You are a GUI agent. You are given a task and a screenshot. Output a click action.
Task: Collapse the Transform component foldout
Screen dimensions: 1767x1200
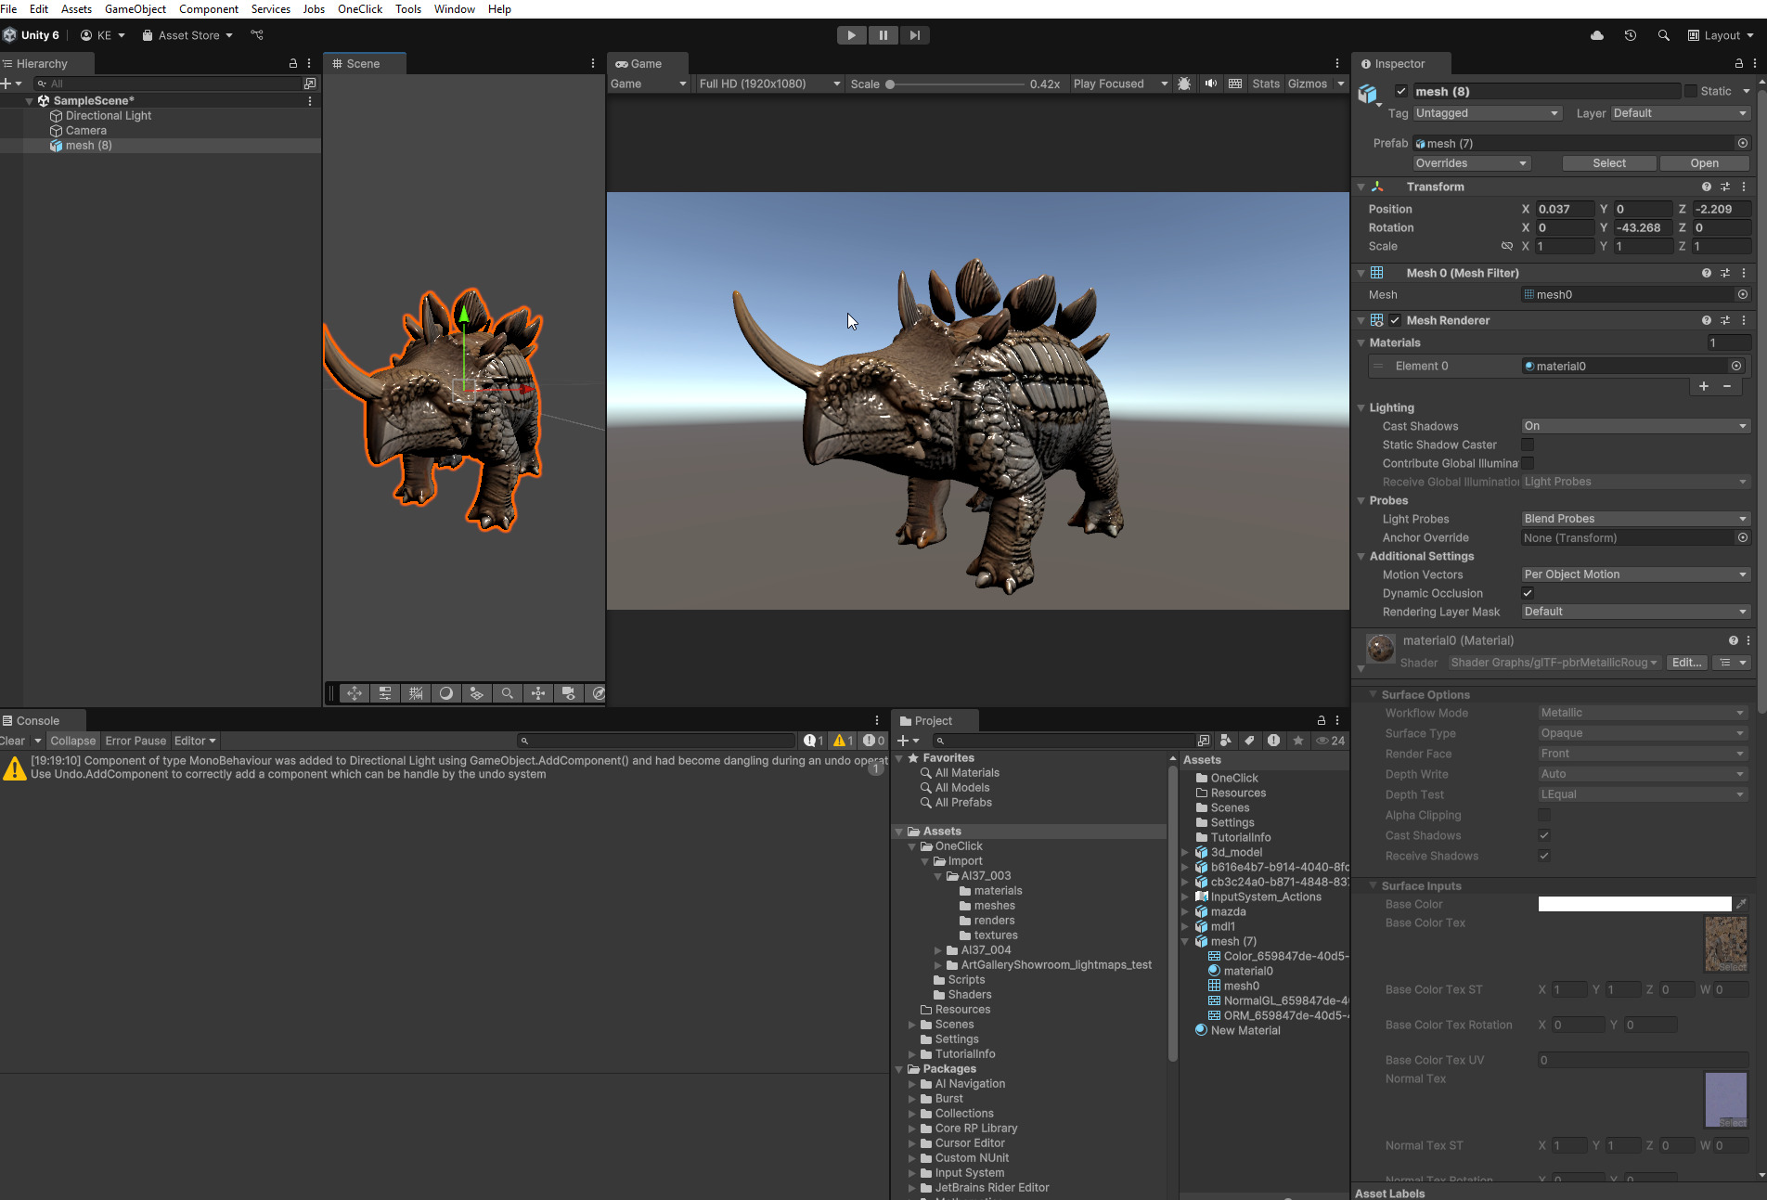click(x=1361, y=187)
